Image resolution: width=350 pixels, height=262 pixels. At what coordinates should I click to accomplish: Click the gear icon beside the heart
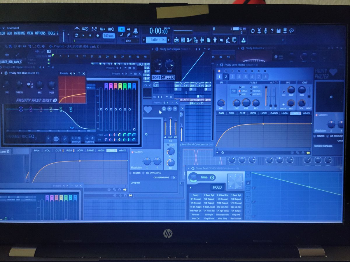tap(164, 109)
